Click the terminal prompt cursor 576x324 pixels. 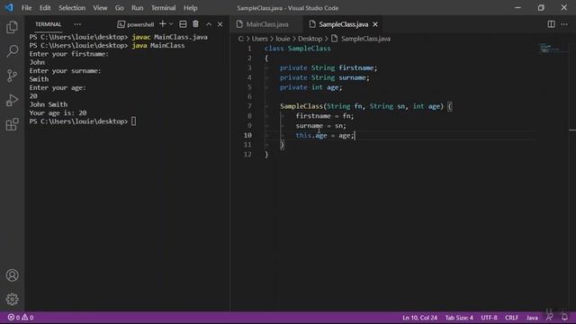pos(134,121)
